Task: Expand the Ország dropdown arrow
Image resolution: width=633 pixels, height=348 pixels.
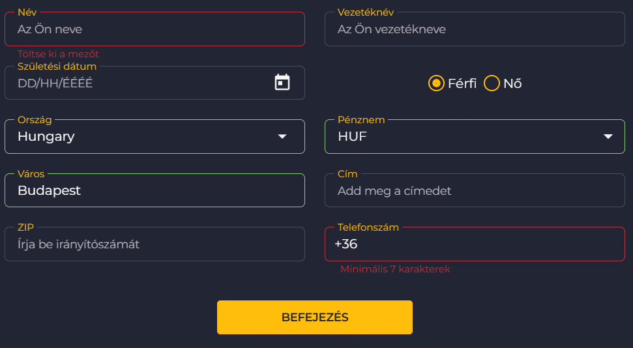Action: pos(282,136)
